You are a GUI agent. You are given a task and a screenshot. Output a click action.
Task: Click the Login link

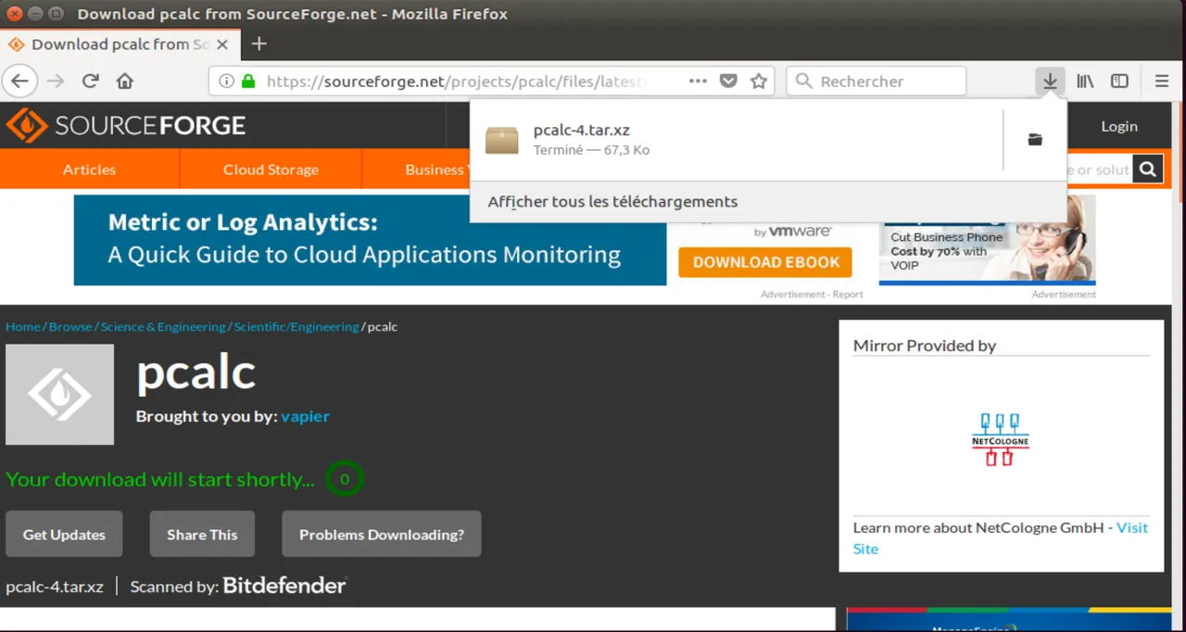[x=1119, y=126]
